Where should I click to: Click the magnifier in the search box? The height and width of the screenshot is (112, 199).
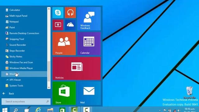point(48,101)
